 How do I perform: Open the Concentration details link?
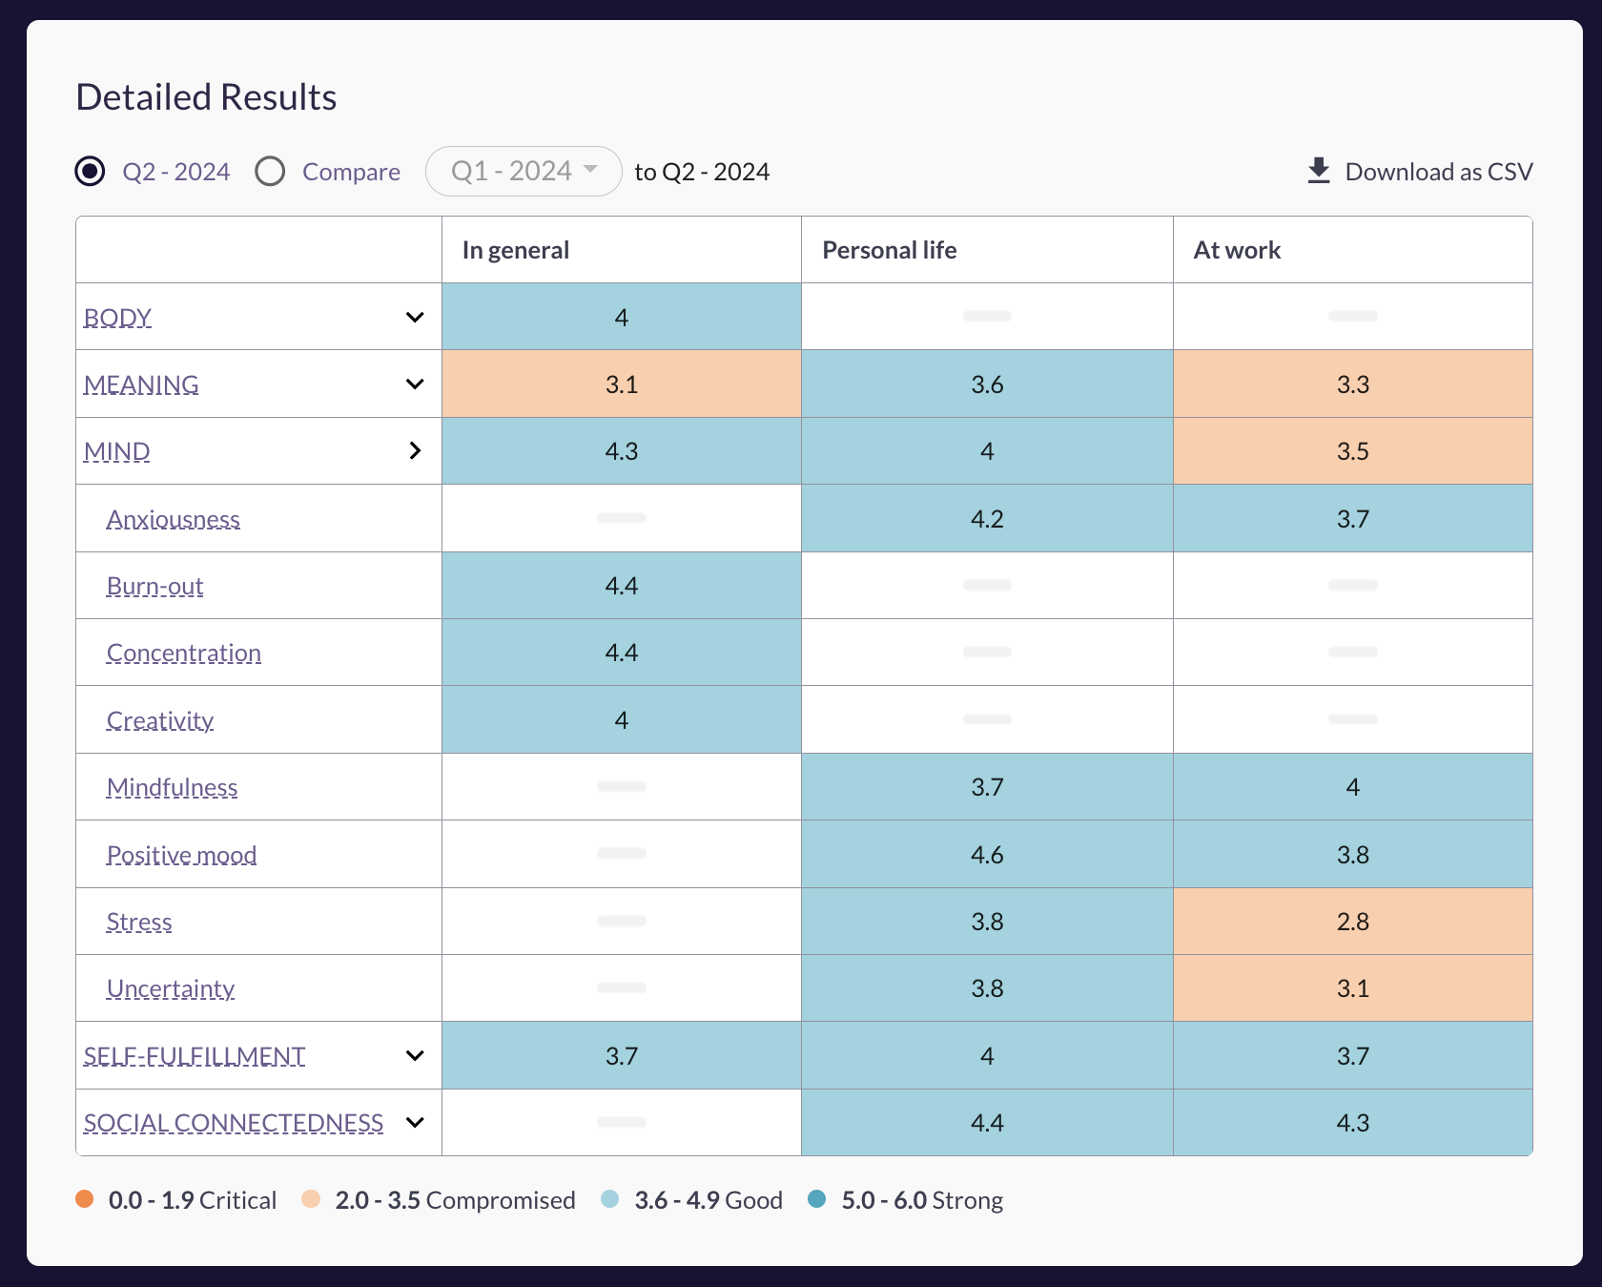point(184,653)
